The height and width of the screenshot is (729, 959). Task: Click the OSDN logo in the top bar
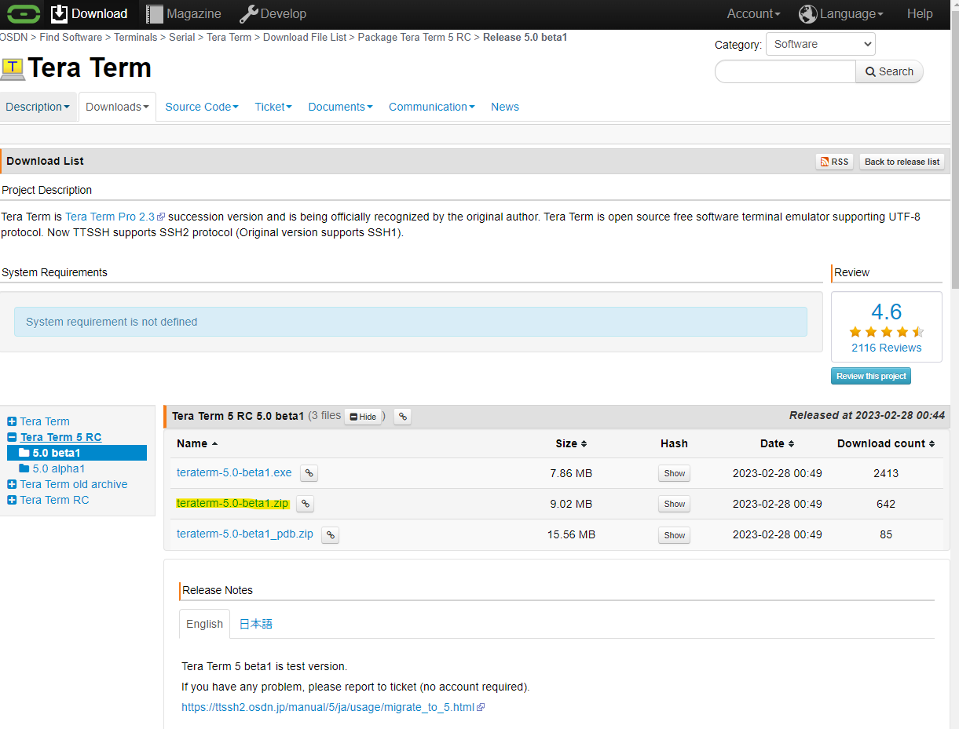[x=23, y=14]
